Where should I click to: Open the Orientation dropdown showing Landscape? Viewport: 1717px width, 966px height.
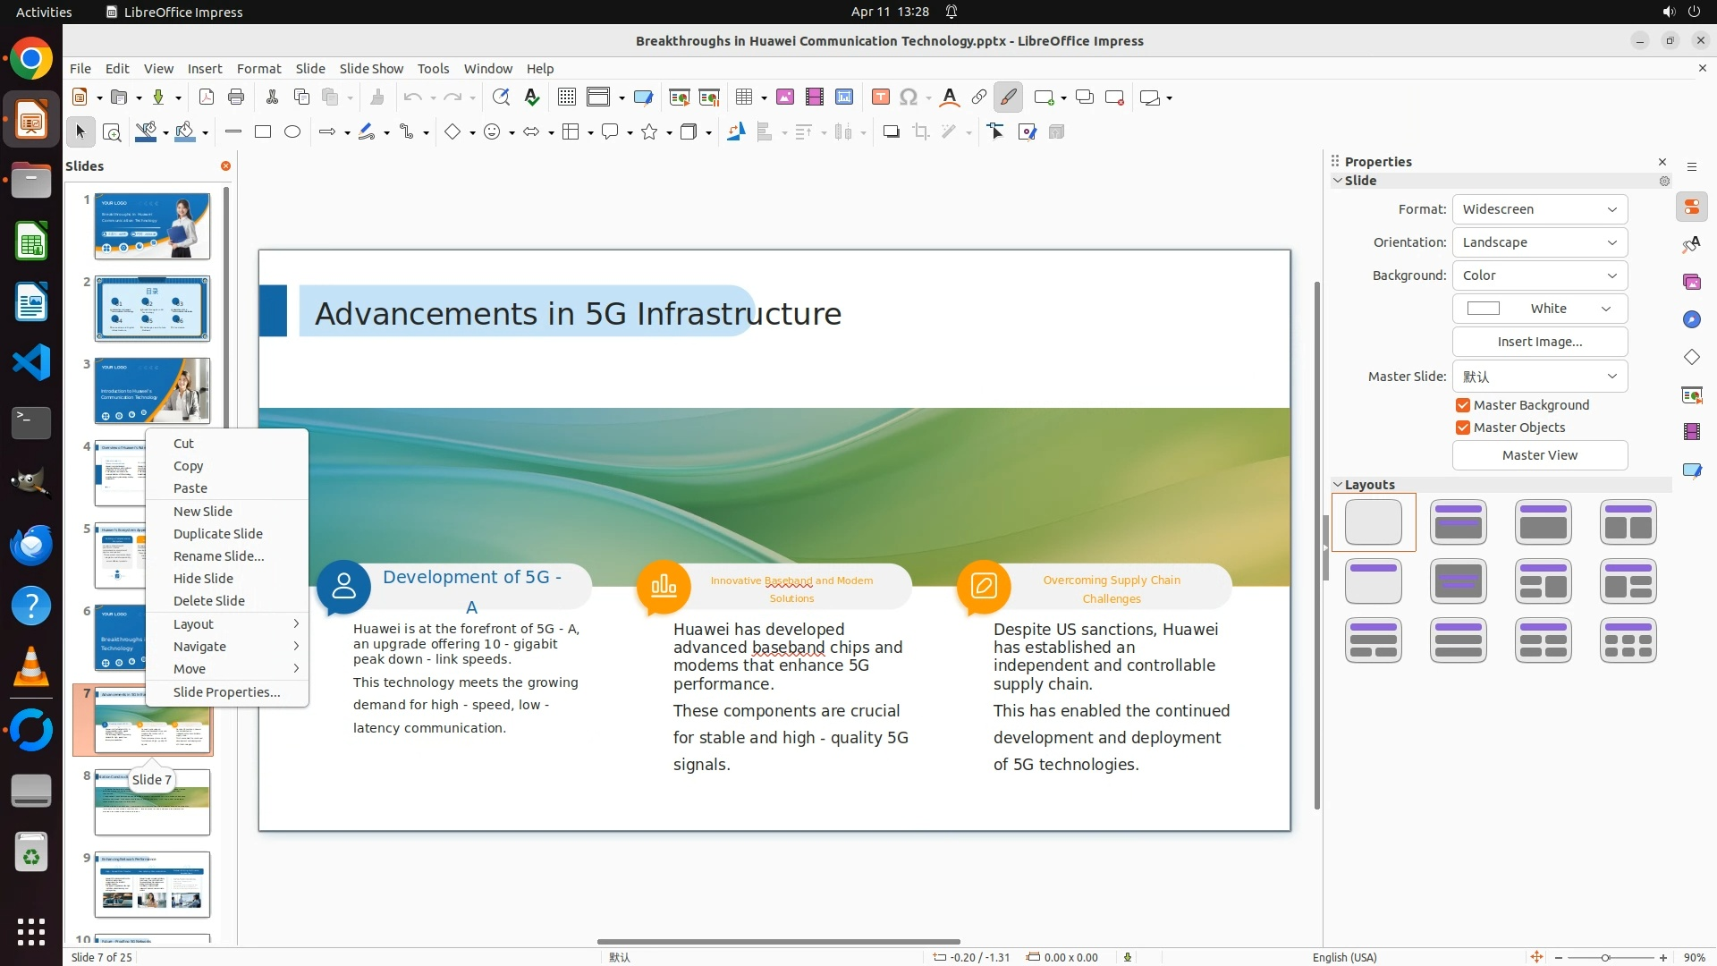(1539, 242)
